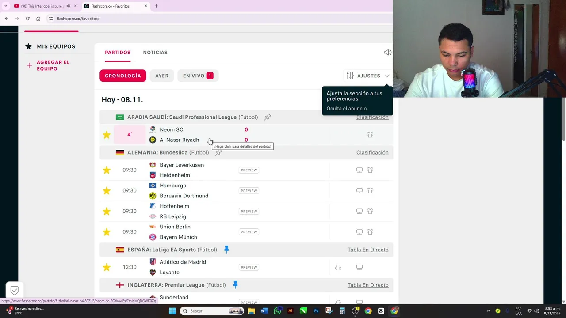Select the Cronología filter
This screenshot has width=566, height=318.
pos(123,76)
